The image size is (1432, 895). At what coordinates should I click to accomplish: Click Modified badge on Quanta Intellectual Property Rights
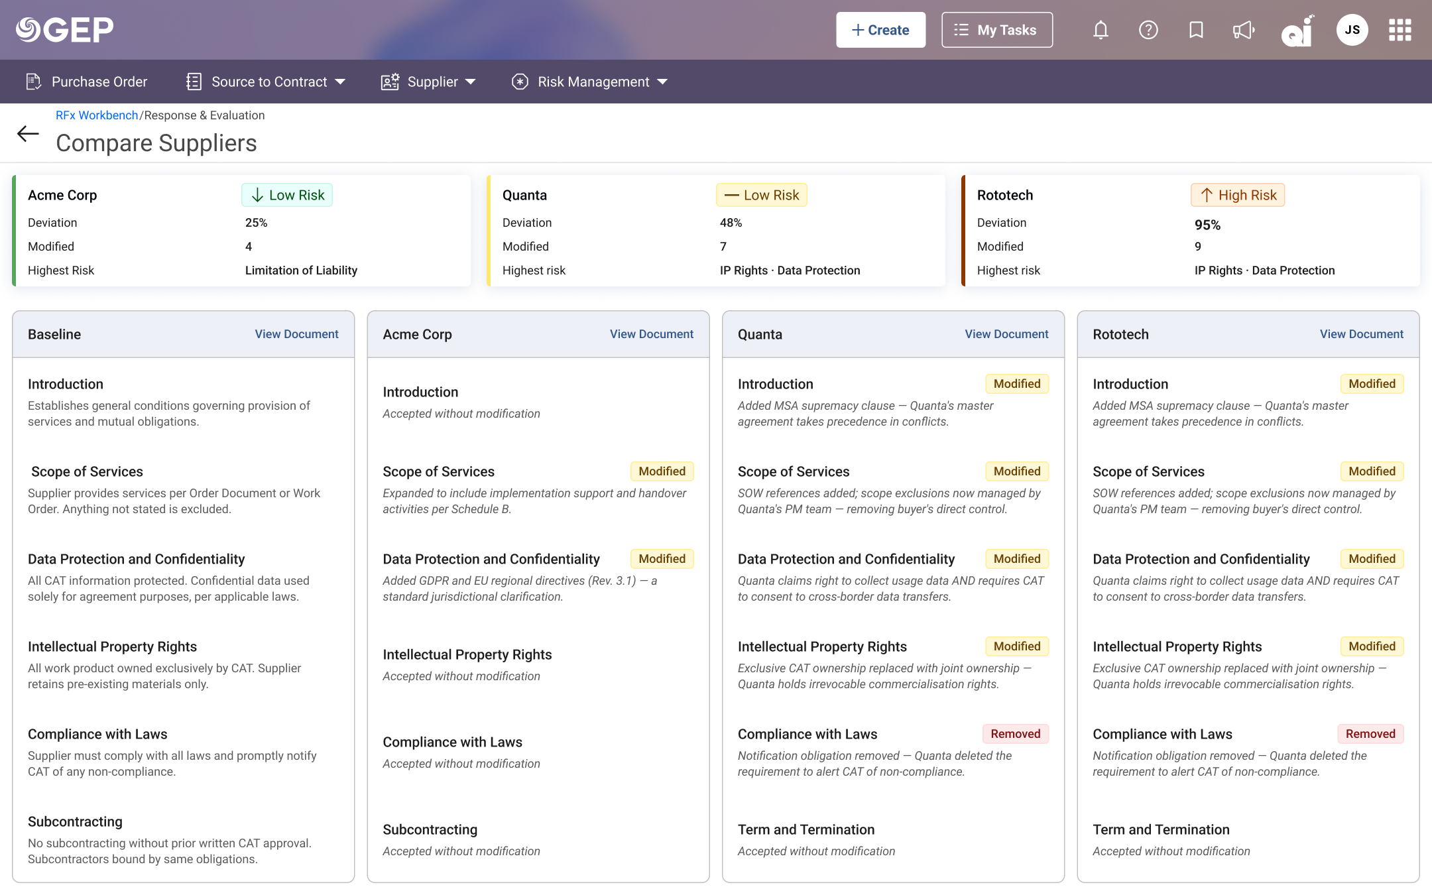coord(1017,646)
